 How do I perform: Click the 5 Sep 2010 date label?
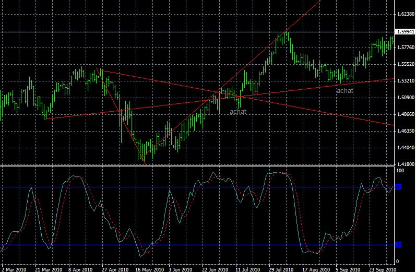click(x=349, y=269)
